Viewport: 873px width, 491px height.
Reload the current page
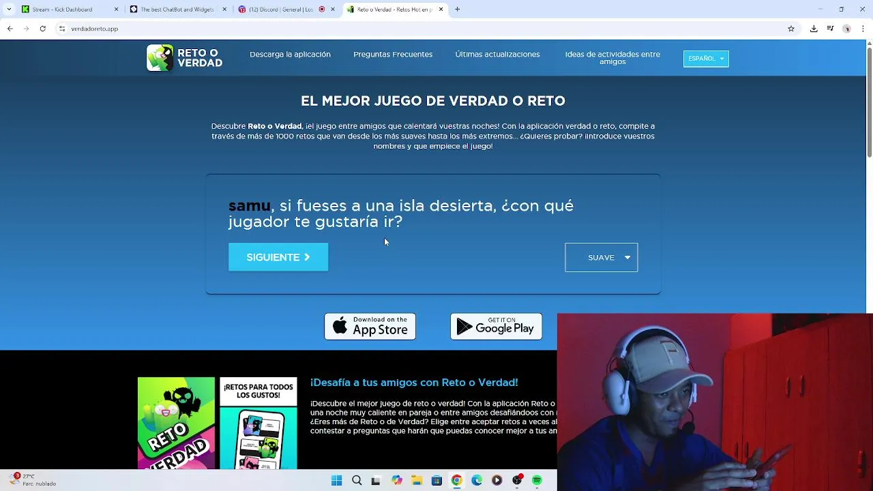point(43,29)
